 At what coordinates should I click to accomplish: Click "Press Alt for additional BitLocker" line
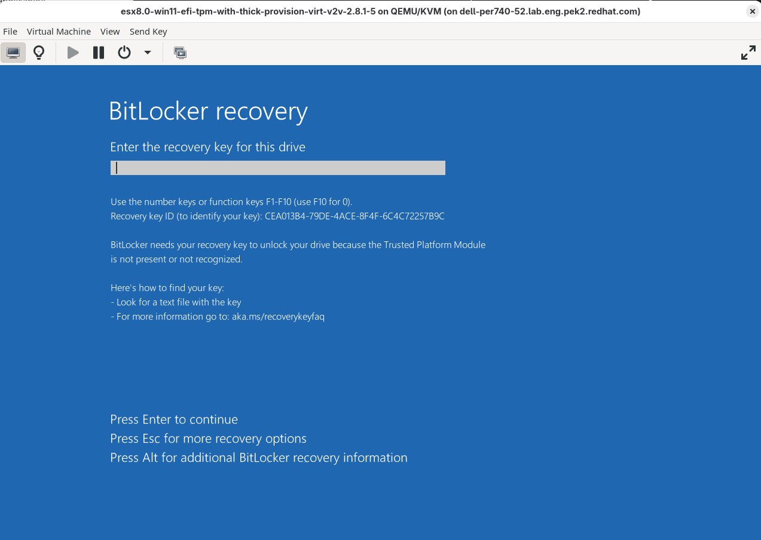pyautogui.click(x=259, y=458)
